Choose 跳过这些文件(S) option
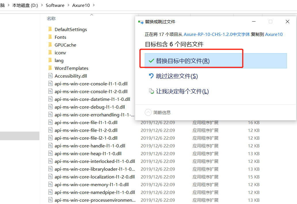Image resolution: width=297 pixels, height=204 pixels. tap(177, 76)
